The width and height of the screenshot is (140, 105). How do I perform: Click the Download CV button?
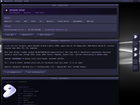(27, 35)
